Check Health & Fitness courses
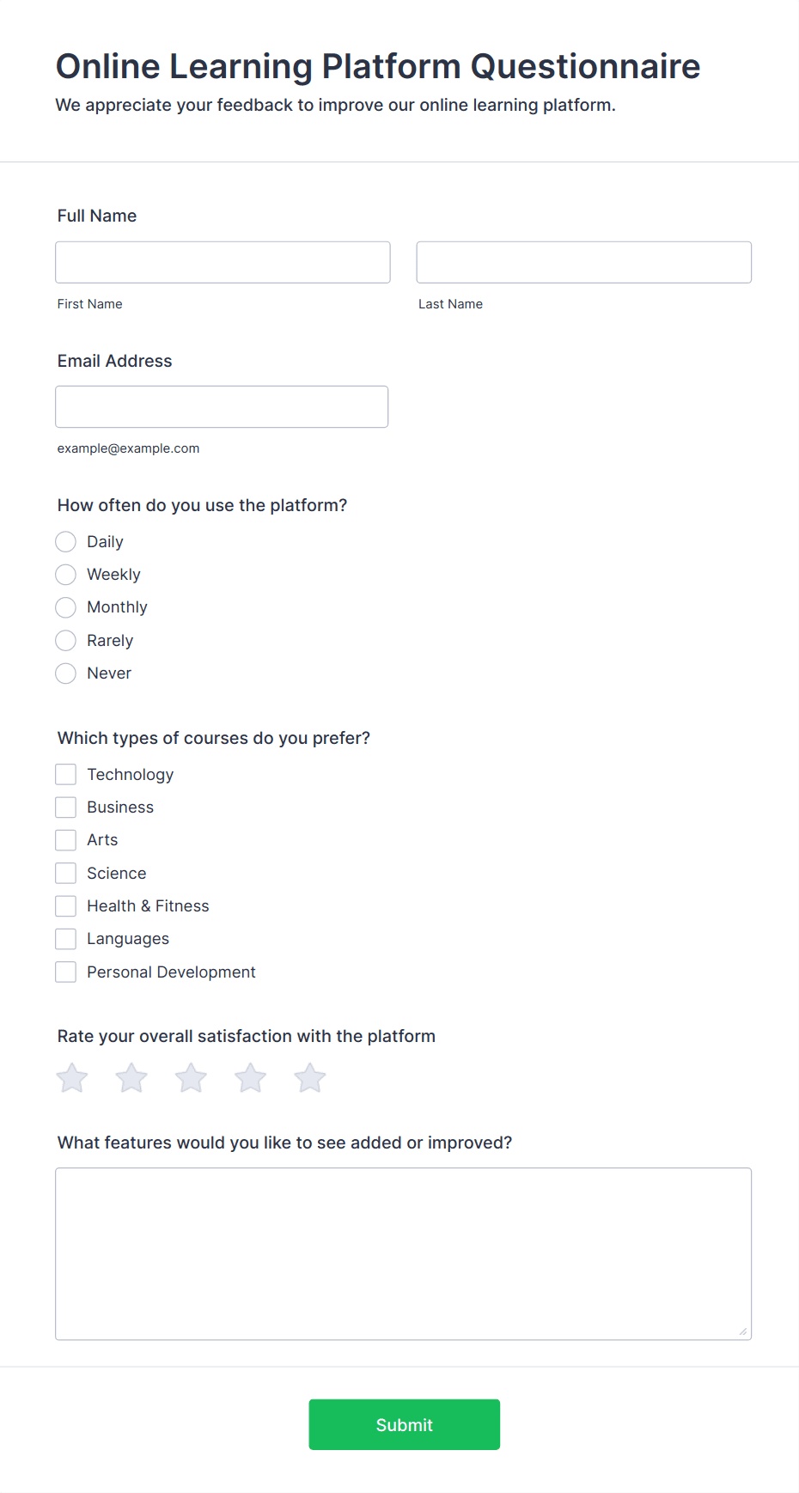This screenshot has height=1493, width=799. 65,905
